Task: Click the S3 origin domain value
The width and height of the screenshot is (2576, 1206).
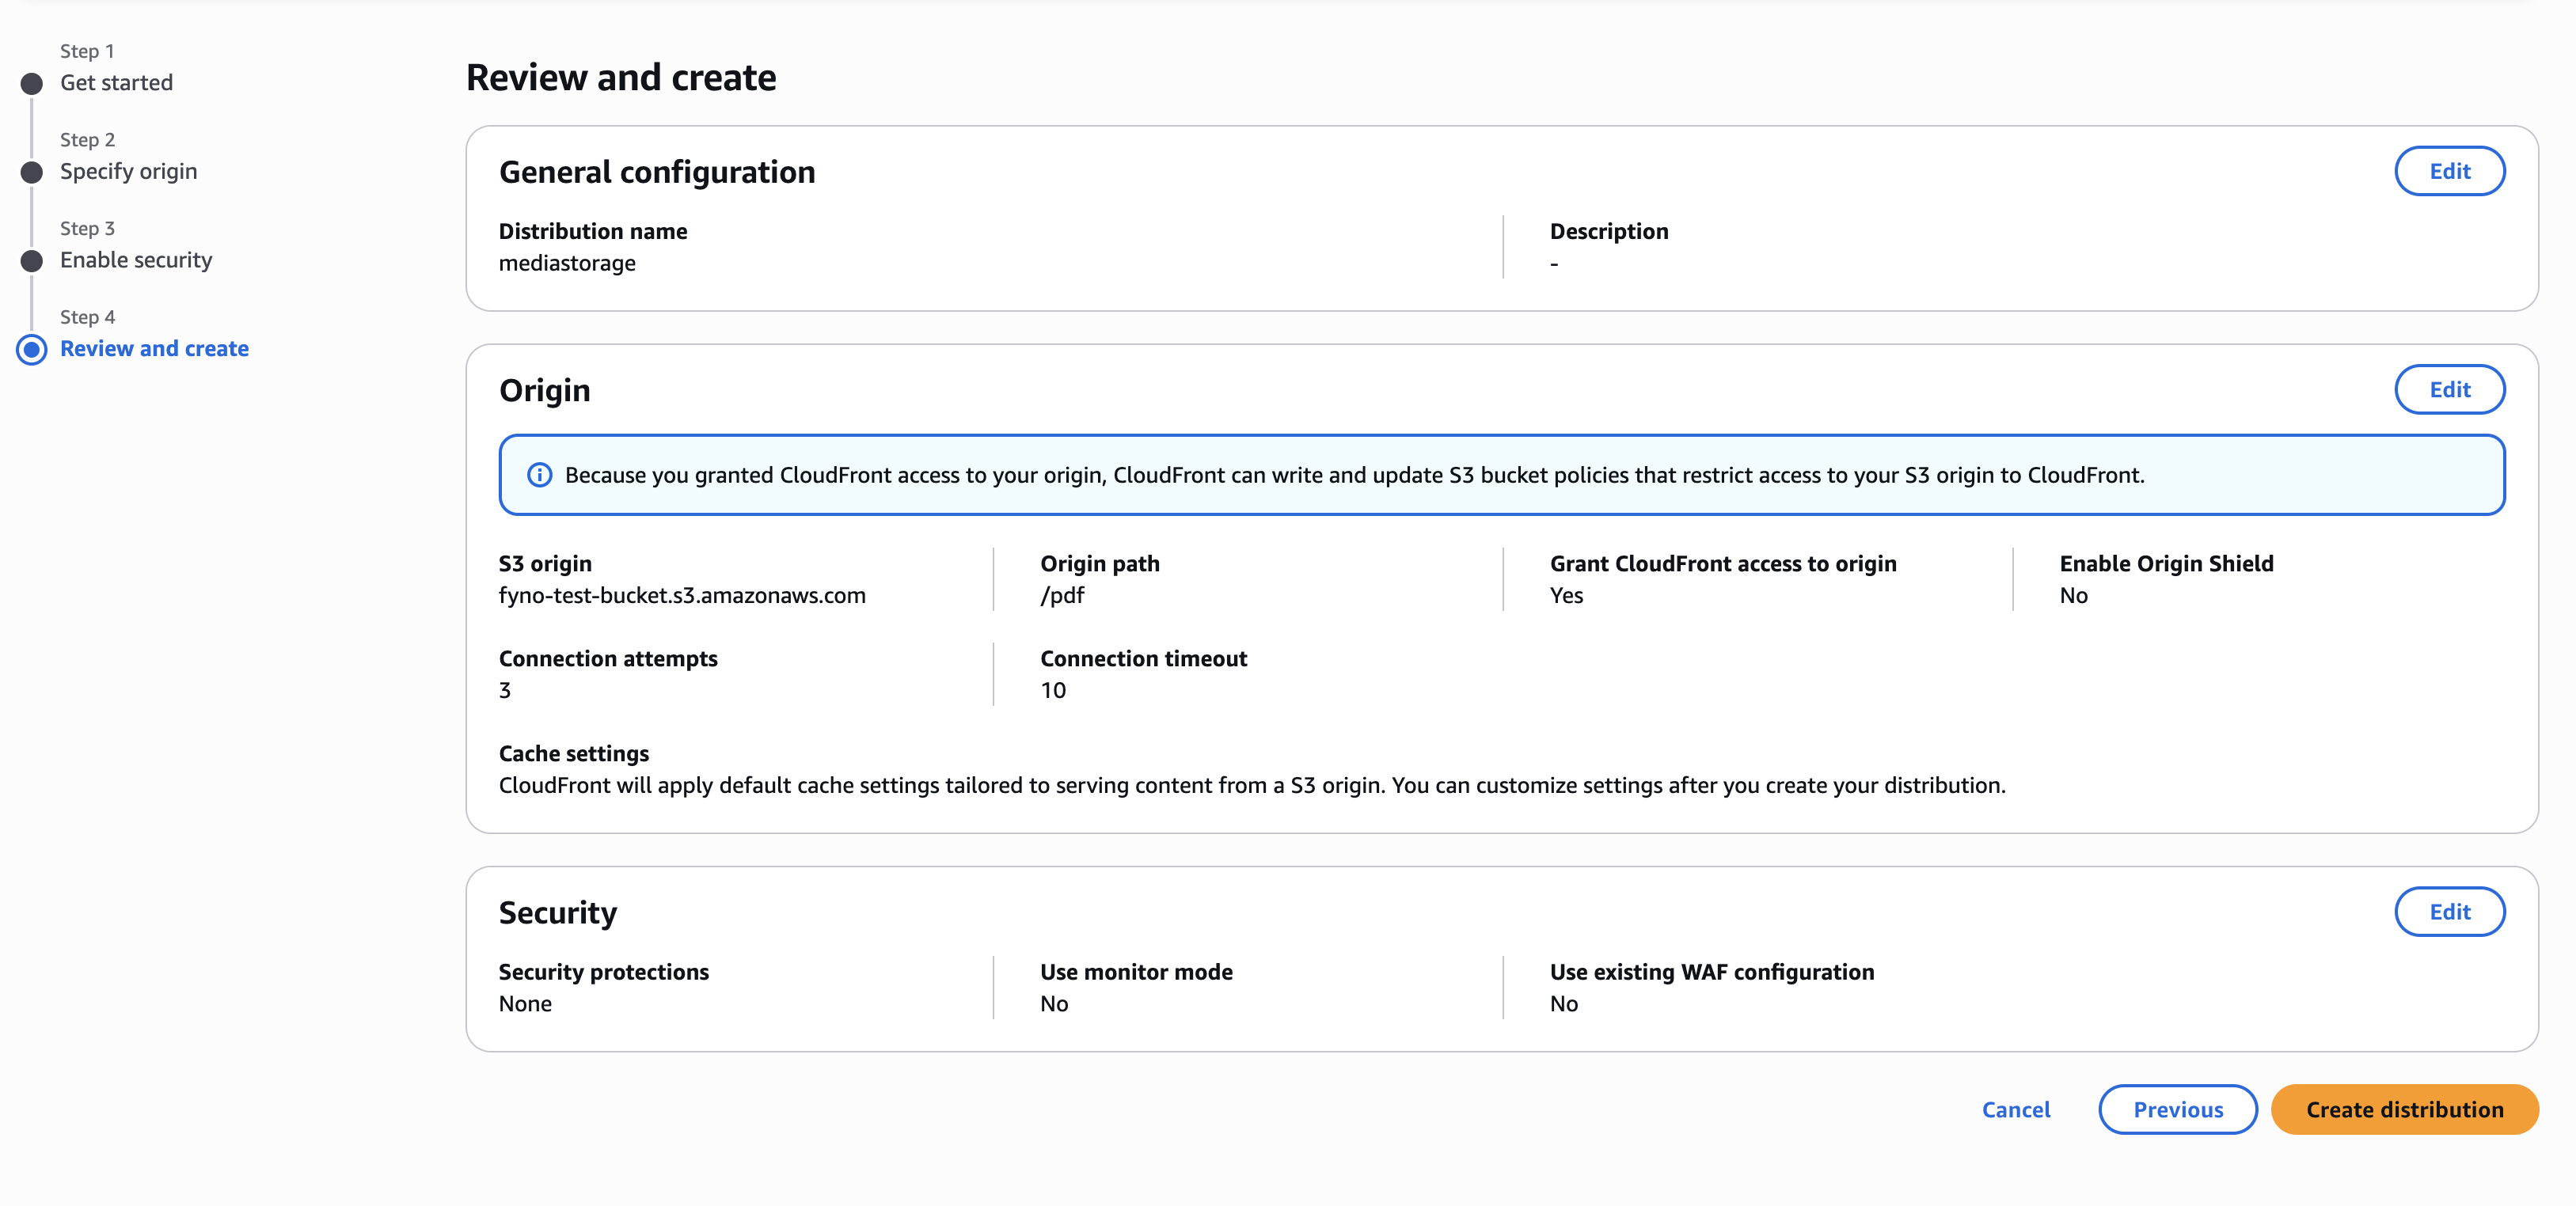Action: (682, 596)
